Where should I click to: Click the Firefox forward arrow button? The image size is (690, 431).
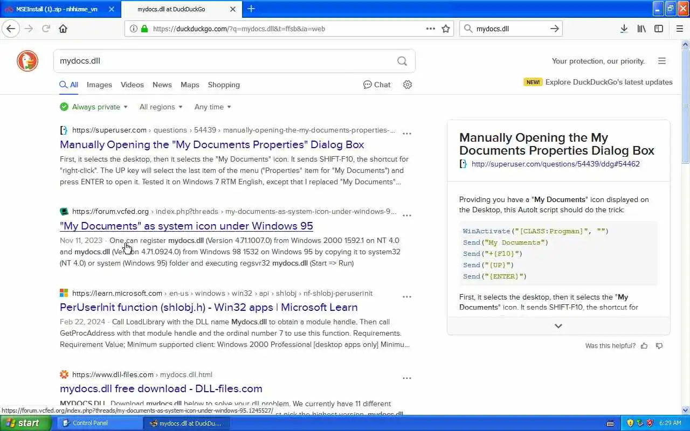pos(29,29)
